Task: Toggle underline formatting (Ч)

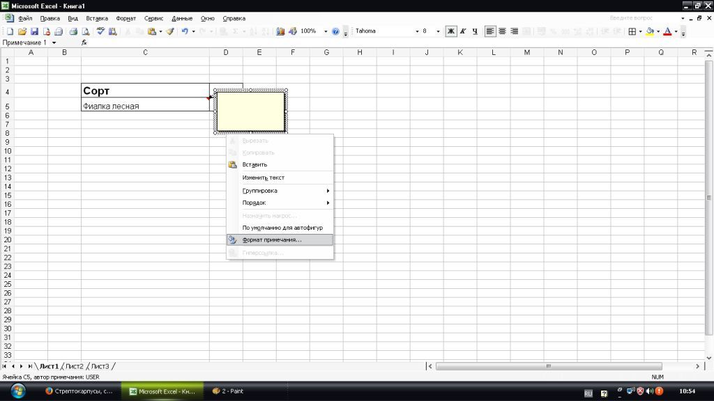Action: [475, 31]
